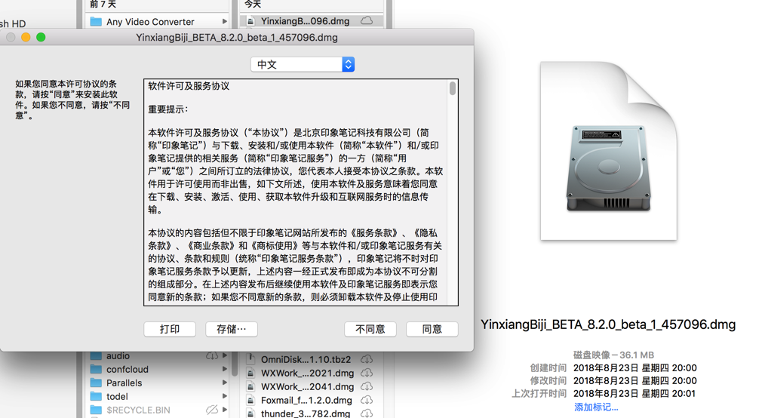Click the 添加标记… link in Finder preview
This screenshot has height=418, width=762.
(596, 407)
